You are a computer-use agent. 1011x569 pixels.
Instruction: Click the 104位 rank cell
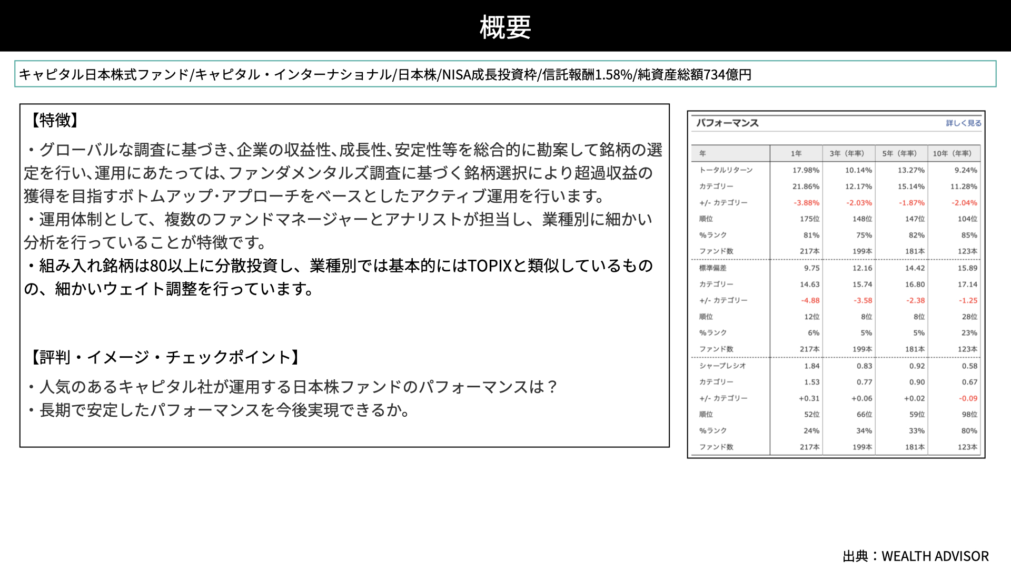[x=968, y=219]
